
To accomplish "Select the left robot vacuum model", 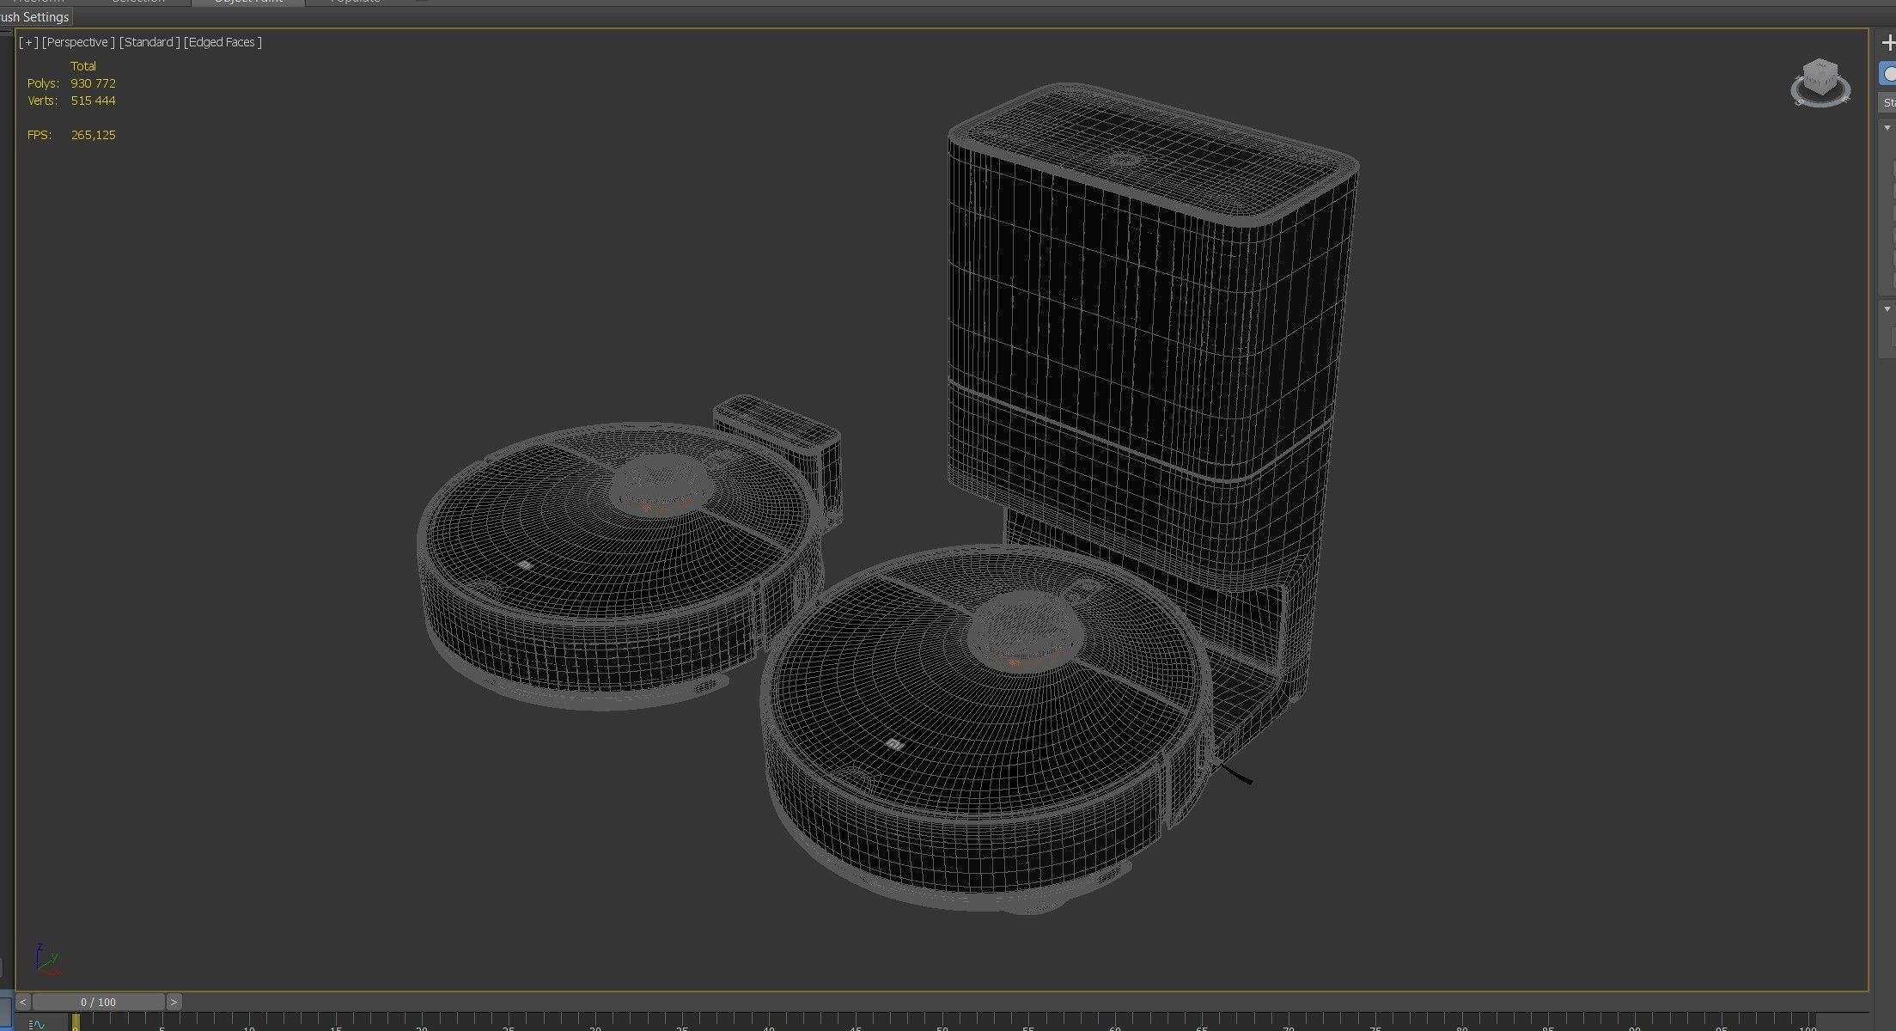I will pos(619,567).
